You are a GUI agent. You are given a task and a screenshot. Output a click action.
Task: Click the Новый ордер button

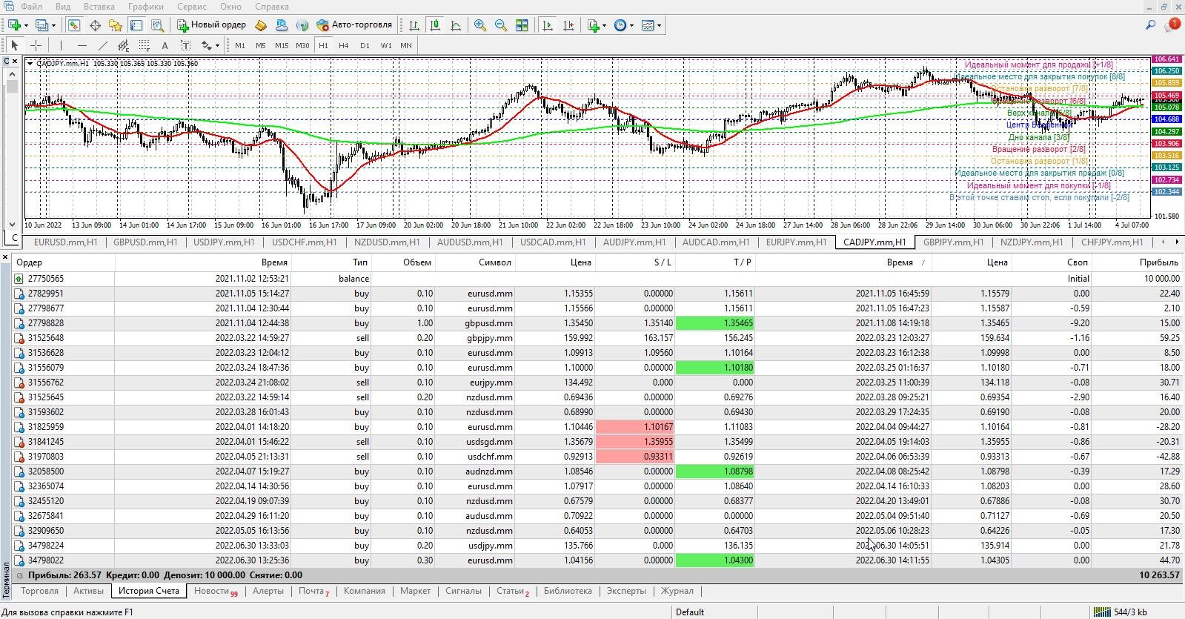pyautogui.click(x=211, y=25)
